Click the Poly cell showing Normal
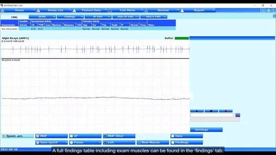The width and height of the screenshot is (276, 155). coord(105,29)
